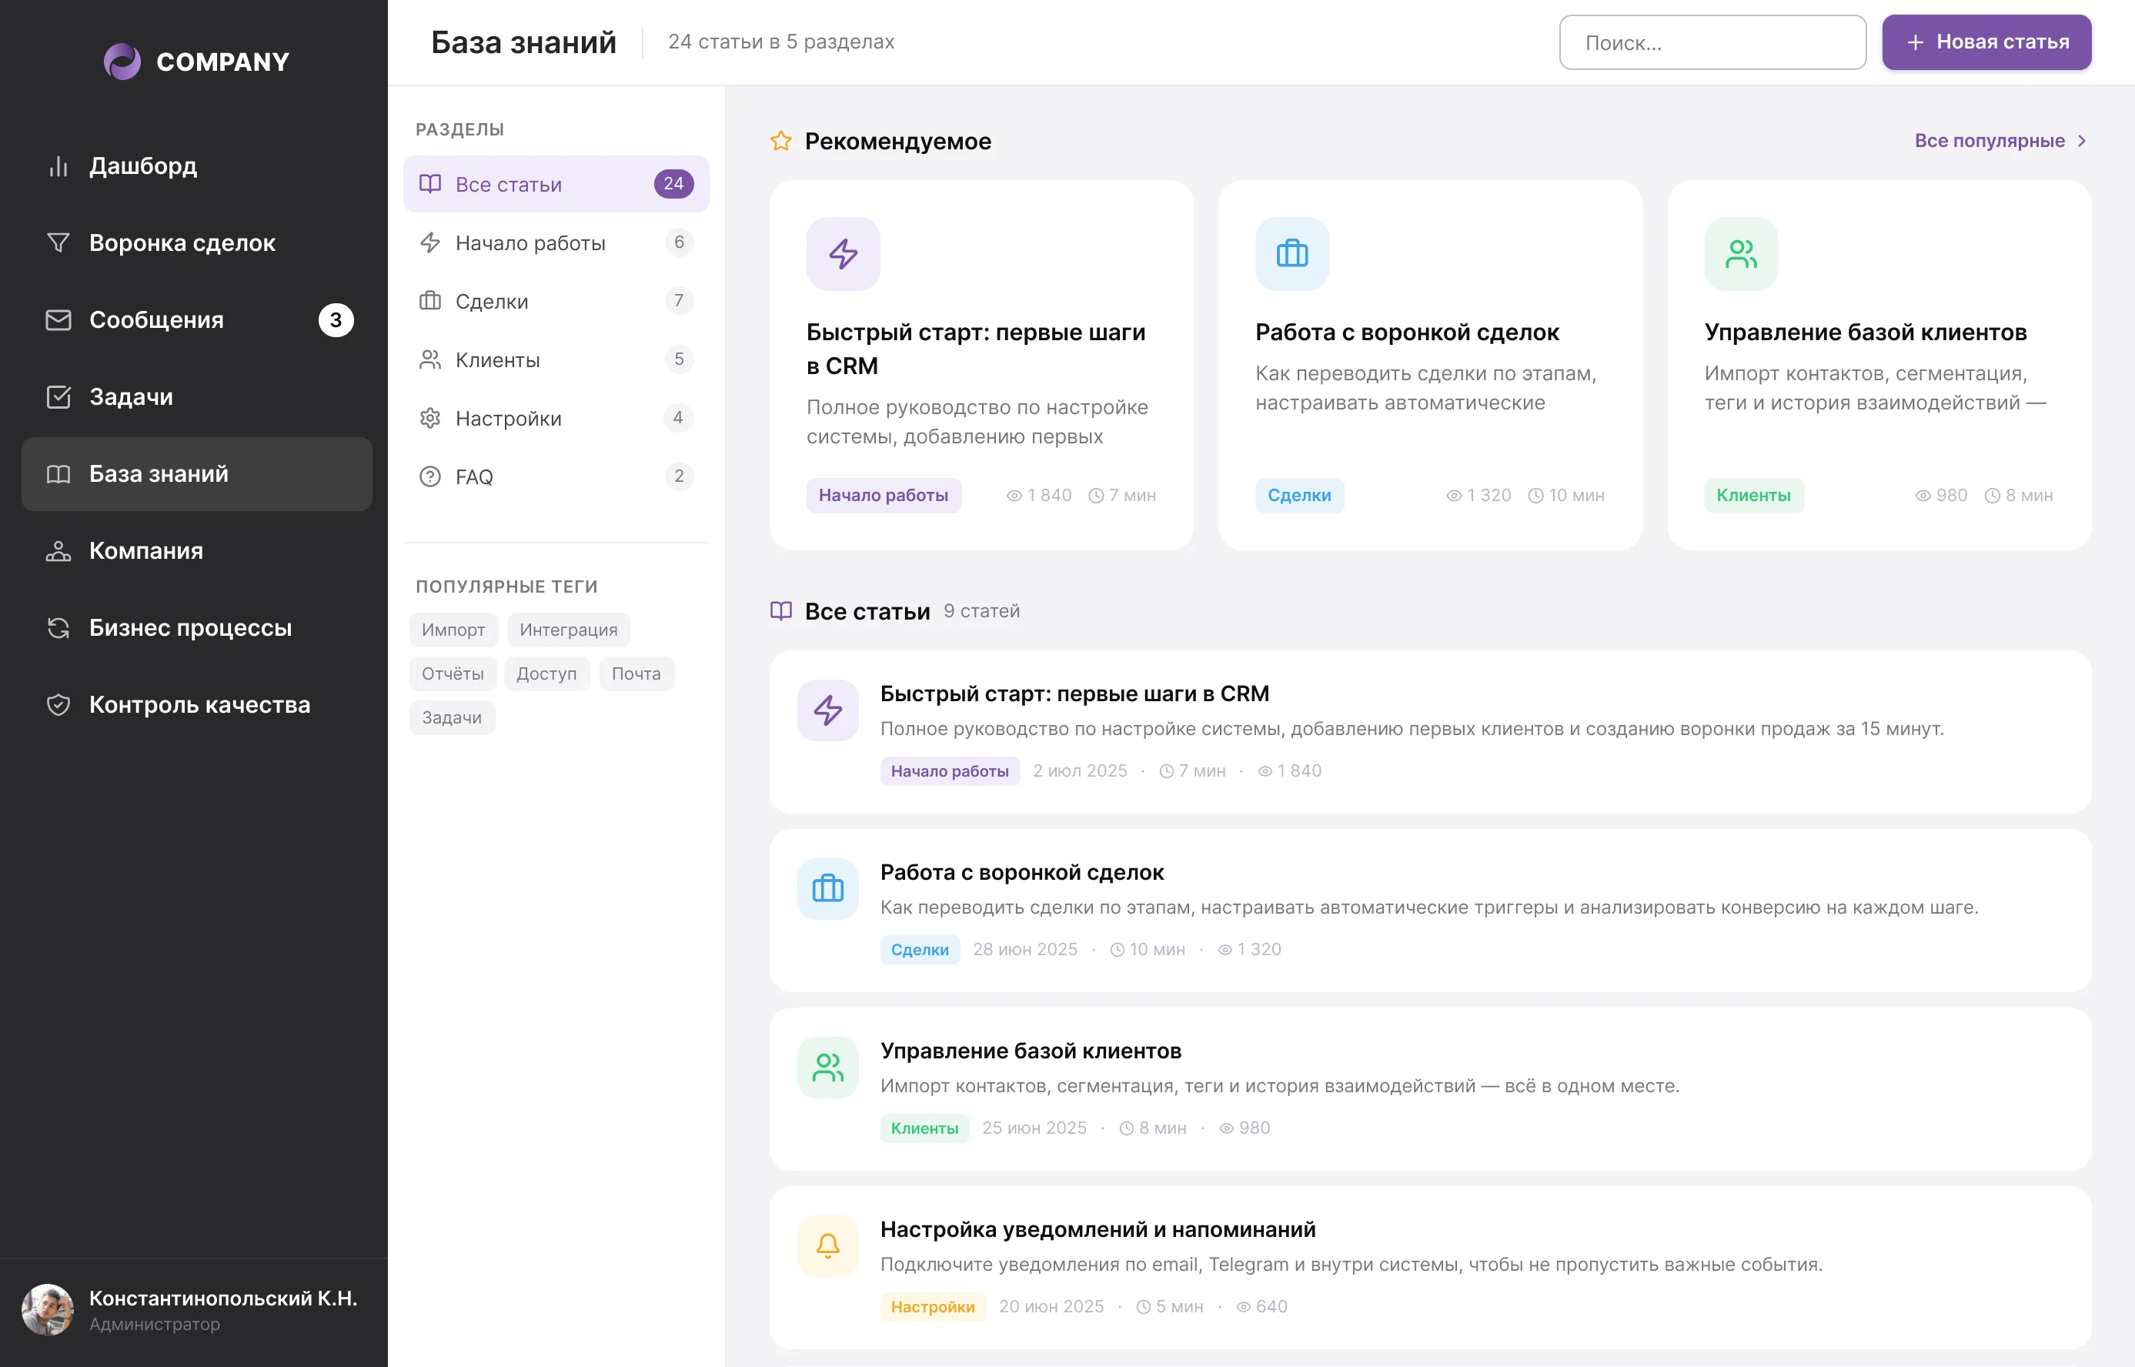Open list article Работа с воронкой сделок
The image size is (2135, 1367).
[x=1022, y=871]
